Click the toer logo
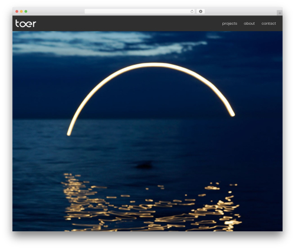Image resolution: width=295 pixels, height=249 pixels. pyautogui.click(x=26, y=24)
